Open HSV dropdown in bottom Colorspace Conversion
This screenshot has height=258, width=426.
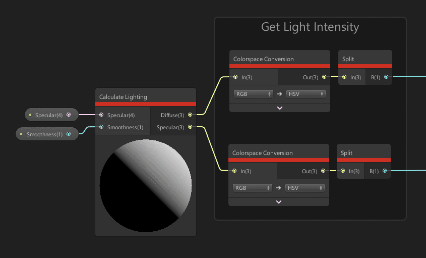click(x=305, y=188)
